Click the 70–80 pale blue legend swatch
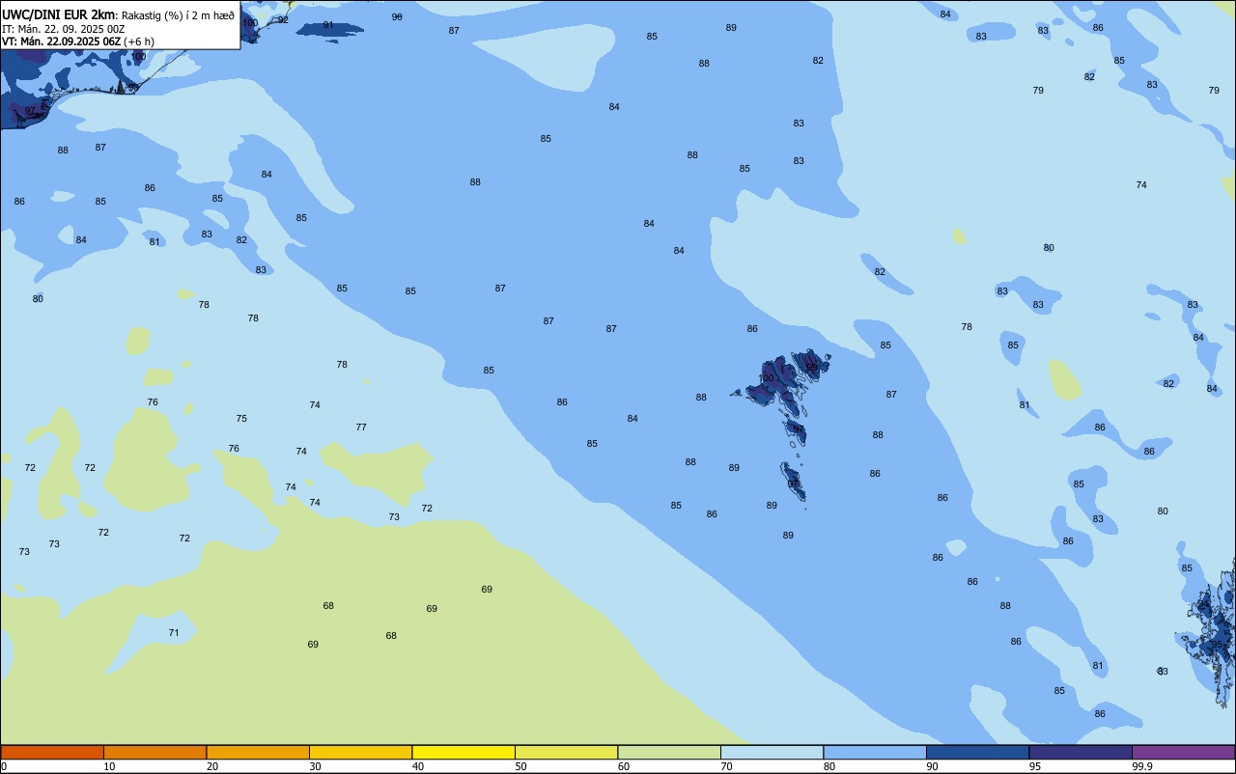This screenshot has width=1236, height=774. 772,752
